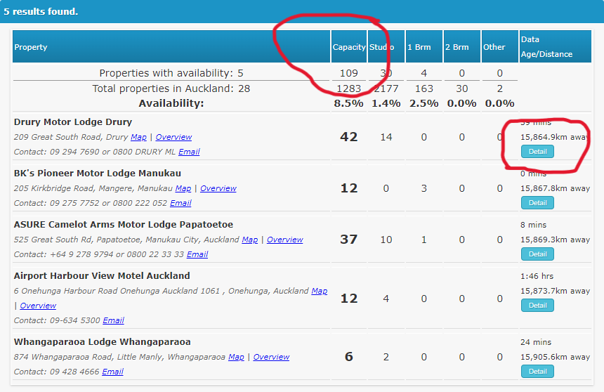The image size is (604, 392).
Task: Click studio count 10 for ASURE Camelot
Action: click(x=386, y=240)
